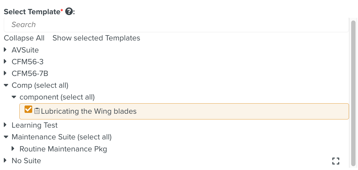
Task: Uncheck the Lubricating the Wing blades template
Action: click(28, 109)
